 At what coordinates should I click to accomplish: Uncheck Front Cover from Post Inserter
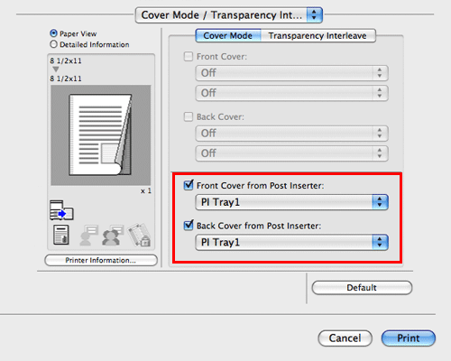189,185
